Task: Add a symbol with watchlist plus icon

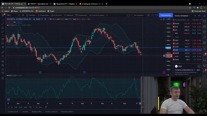Action: coord(195,16)
